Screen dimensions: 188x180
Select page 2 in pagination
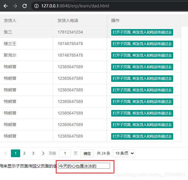click(x=24, y=153)
